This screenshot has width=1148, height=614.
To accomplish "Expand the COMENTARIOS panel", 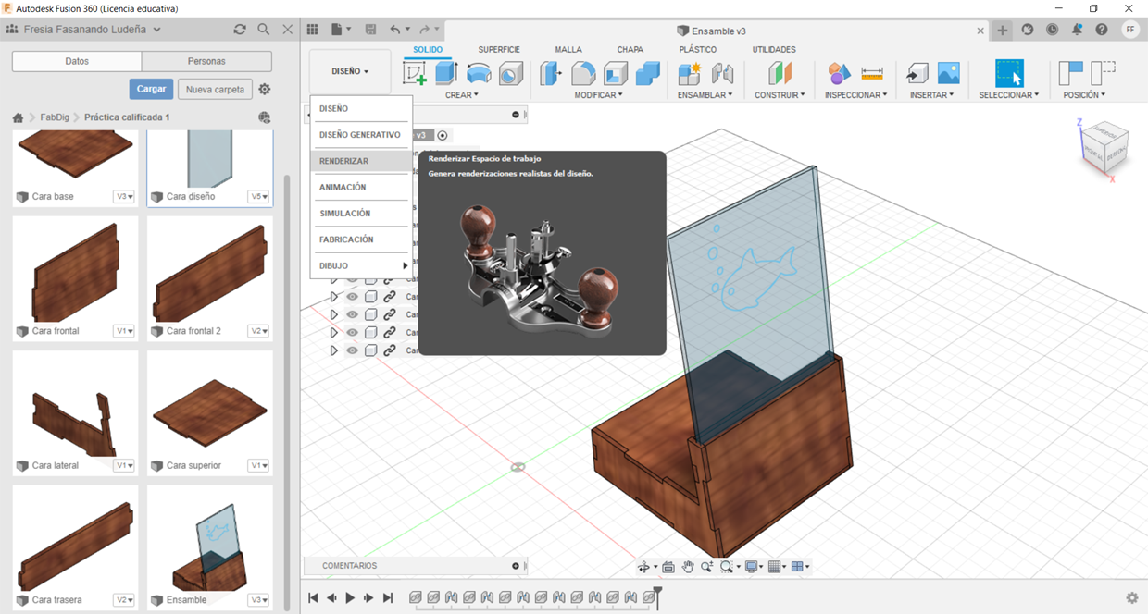I will (x=517, y=566).
